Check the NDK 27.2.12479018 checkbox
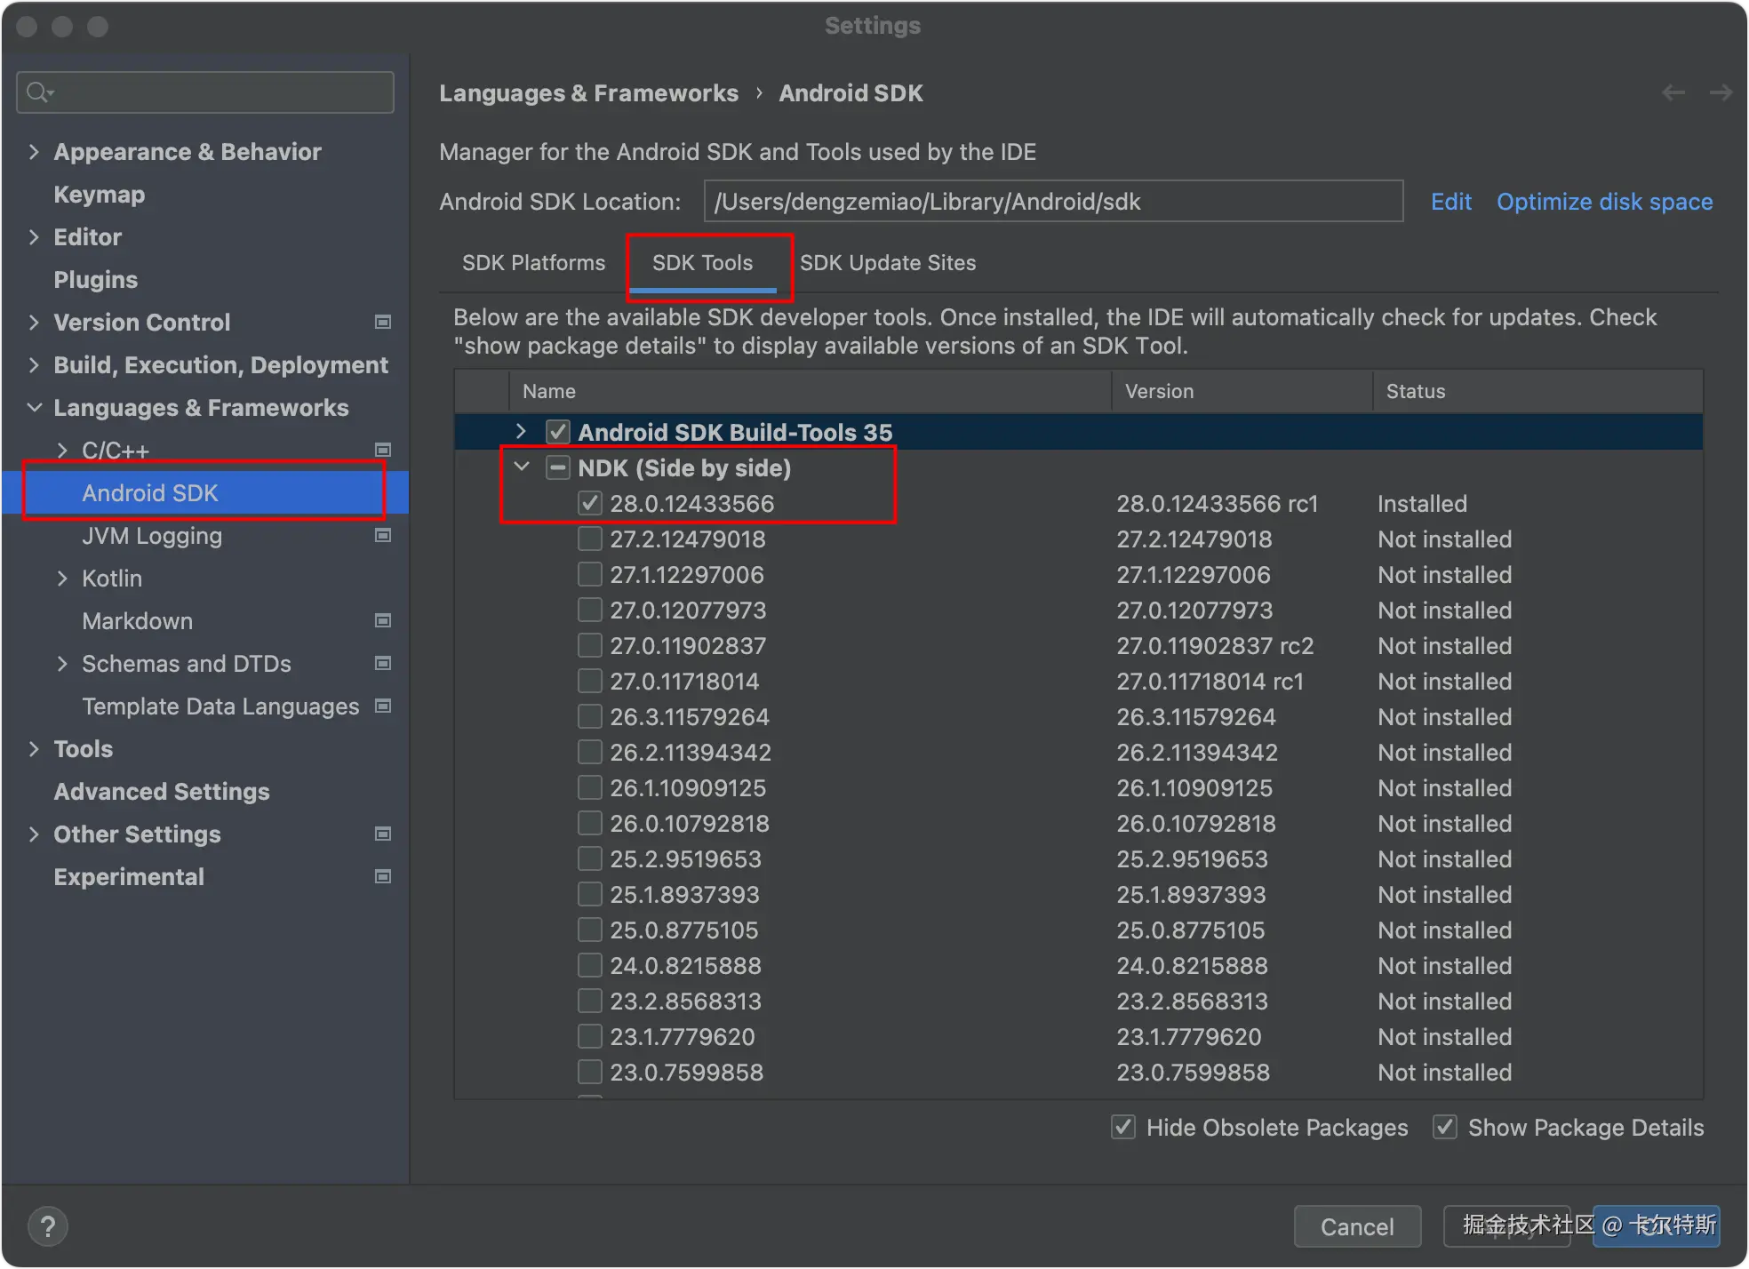Screen dimensions: 1749x1269 [x=590, y=539]
